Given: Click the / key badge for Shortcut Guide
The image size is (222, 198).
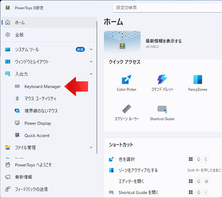Looking at the screenshot, I should (x=206, y=192).
